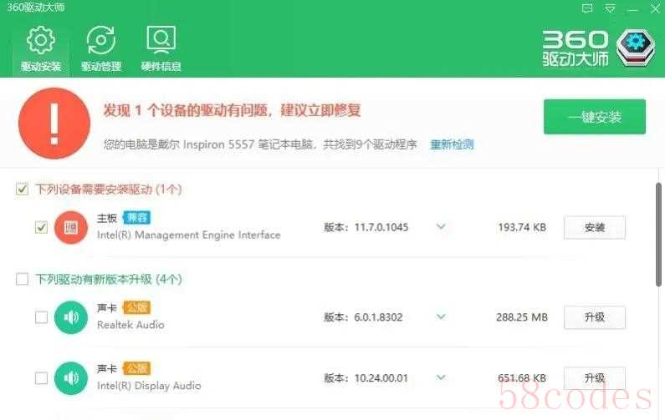665x420 pixels.
Task: Open the feedback message icon in title bar
Action: (587, 8)
